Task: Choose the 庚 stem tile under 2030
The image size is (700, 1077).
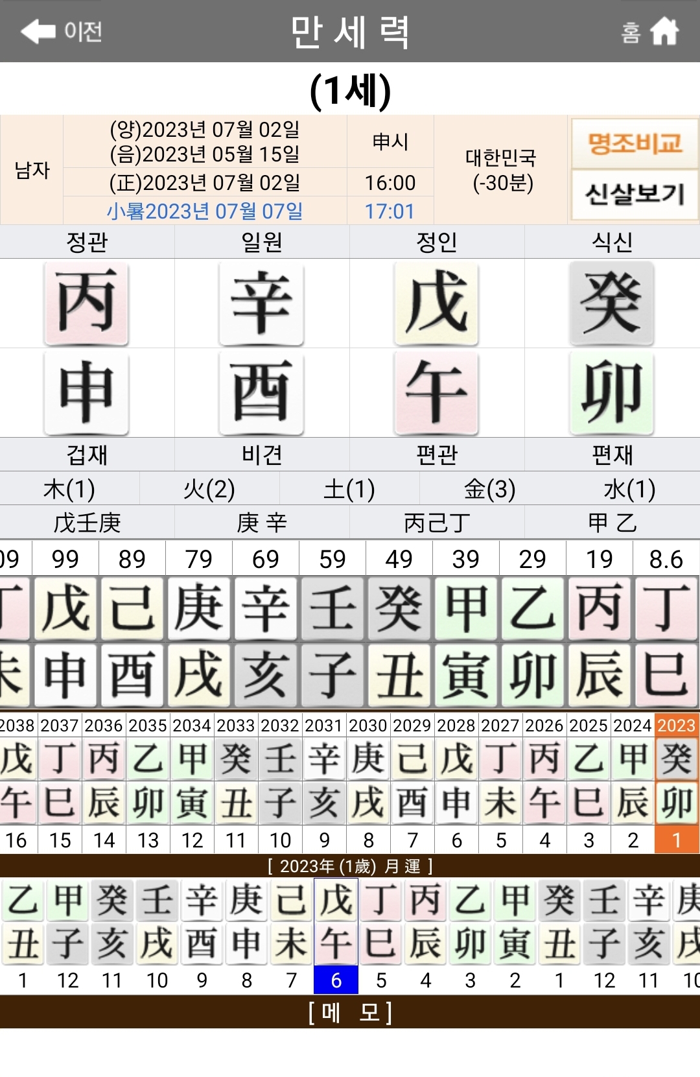Action: point(368,758)
